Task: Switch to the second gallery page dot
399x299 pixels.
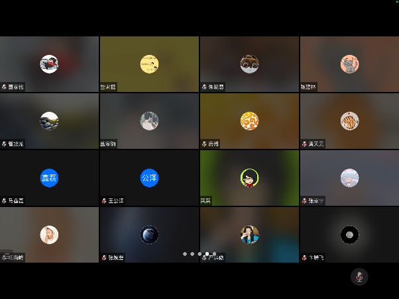Action: coord(192,254)
